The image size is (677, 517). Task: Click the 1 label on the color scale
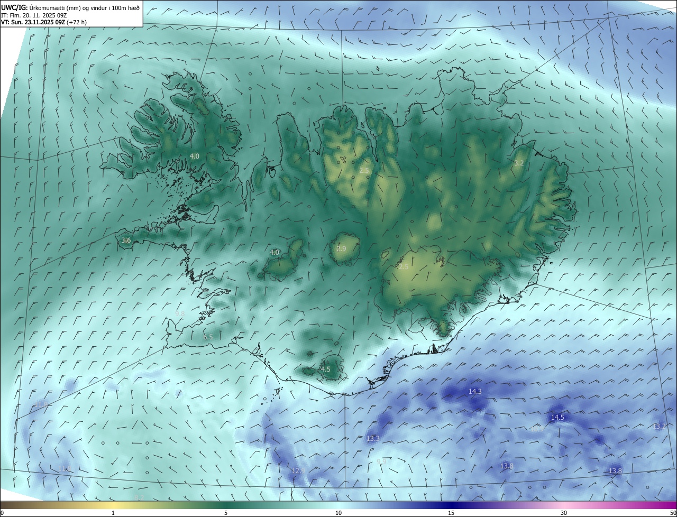[x=113, y=513]
